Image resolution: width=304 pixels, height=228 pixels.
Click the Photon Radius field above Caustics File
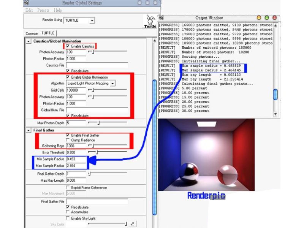pyautogui.click(x=76, y=59)
